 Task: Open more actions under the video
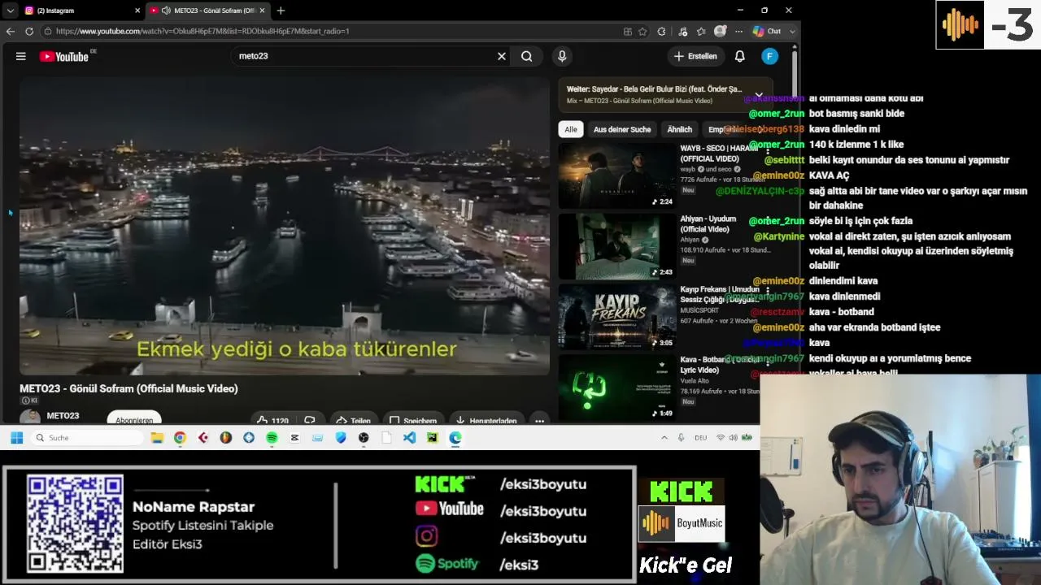(539, 419)
